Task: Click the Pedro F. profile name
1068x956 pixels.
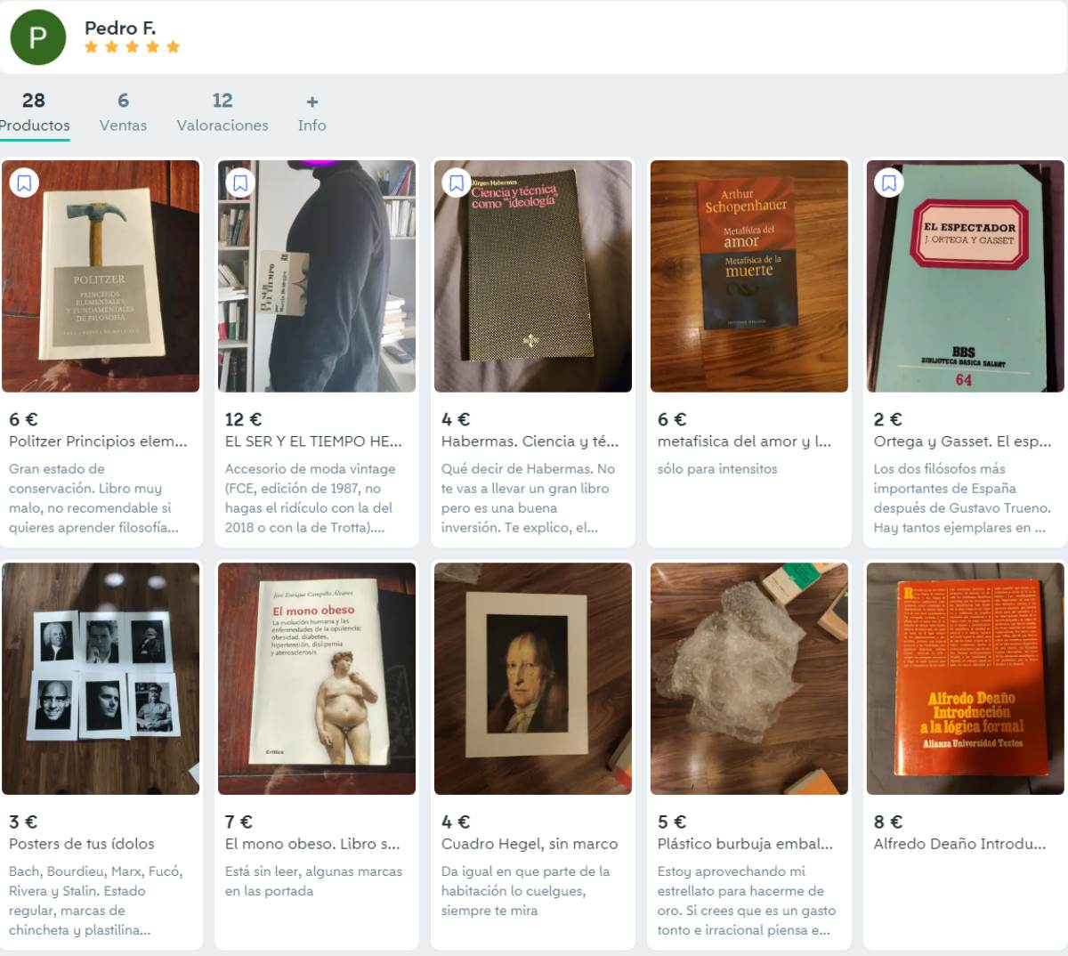Action: click(120, 28)
